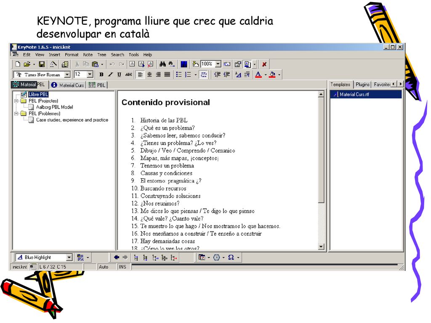
Task: Apply strikethrough formatting (ABC icon)
Action: pyautogui.click(x=129, y=74)
